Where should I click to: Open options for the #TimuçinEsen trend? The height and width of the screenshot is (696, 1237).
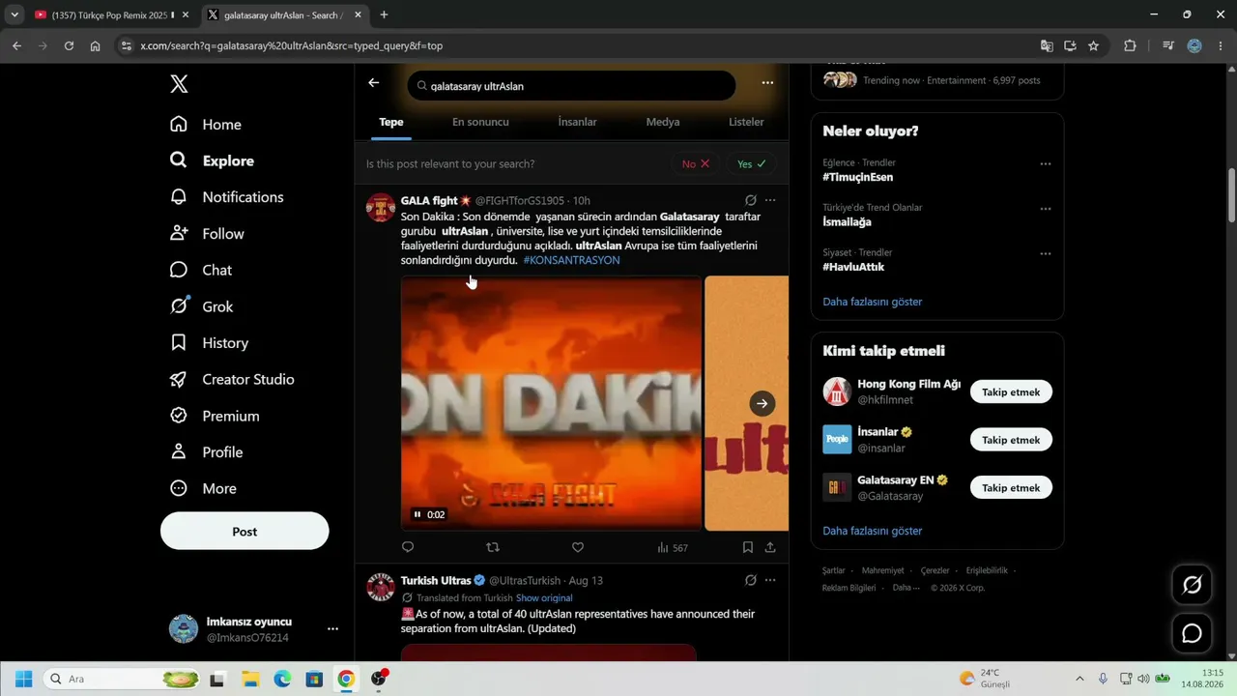click(x=1045, y=164)
